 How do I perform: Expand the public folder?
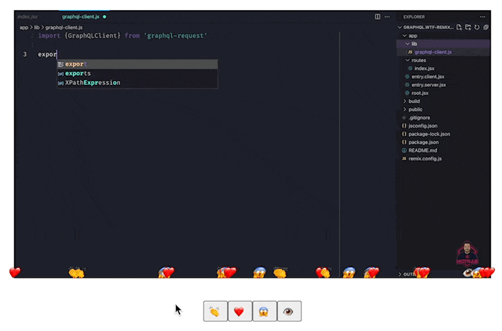point(443,109)
